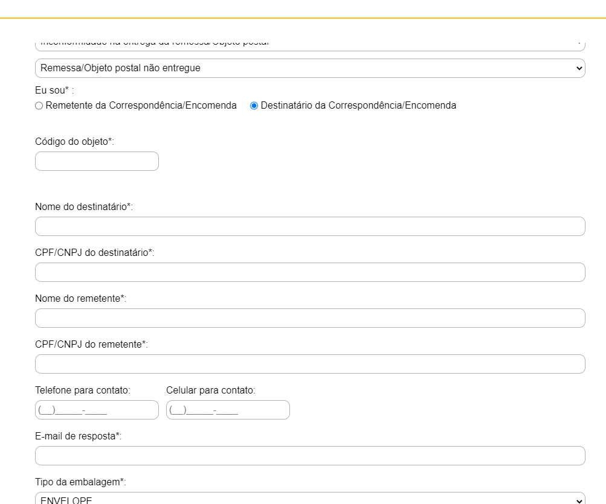Image resolution: width=606 pixels, height=504 pixels.
Task: Focus the Nome do remetente field
Action: click(310, 318)
